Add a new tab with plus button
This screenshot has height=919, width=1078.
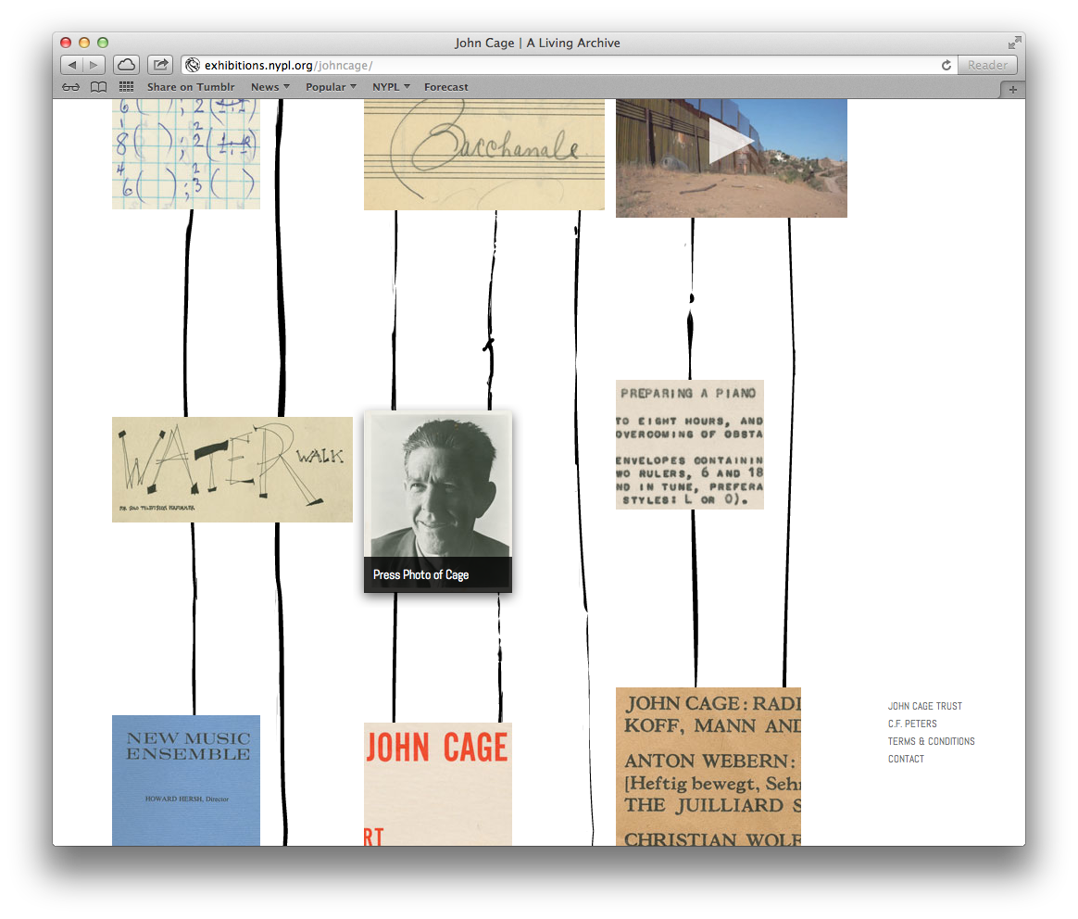[x=1012, y=90]
